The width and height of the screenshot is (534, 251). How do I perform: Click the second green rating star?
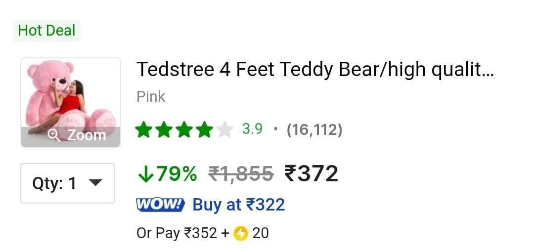pyautogui.click(x=164, y=130)
